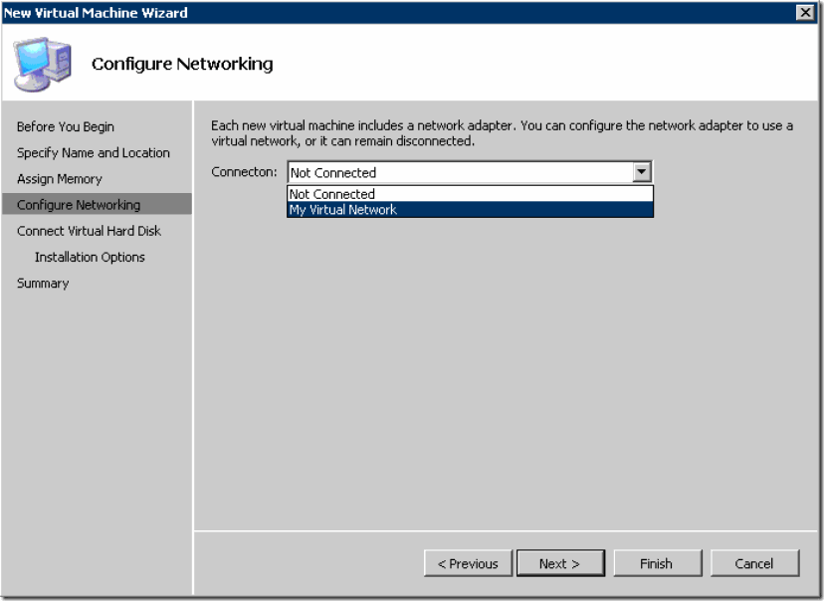Click the Connection combo box showing Not Connected
This screenshot has height=601, width=824.
pos(470,172)
